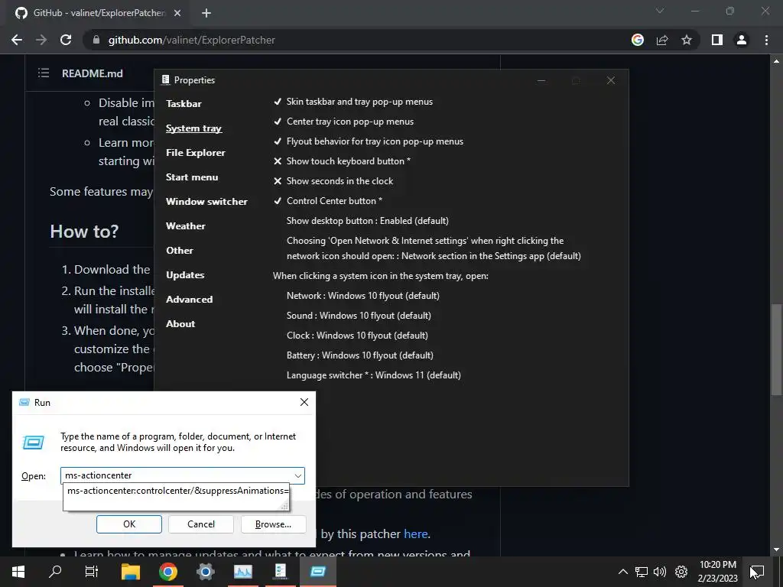Viewport: 783px width, 587px height.
Task: Reload the GitHub page
Action: pos(66,40)
